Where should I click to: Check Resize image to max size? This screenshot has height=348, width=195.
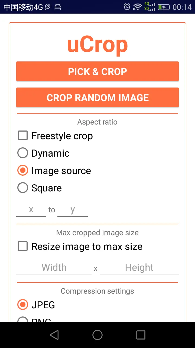tap(23, 246)
